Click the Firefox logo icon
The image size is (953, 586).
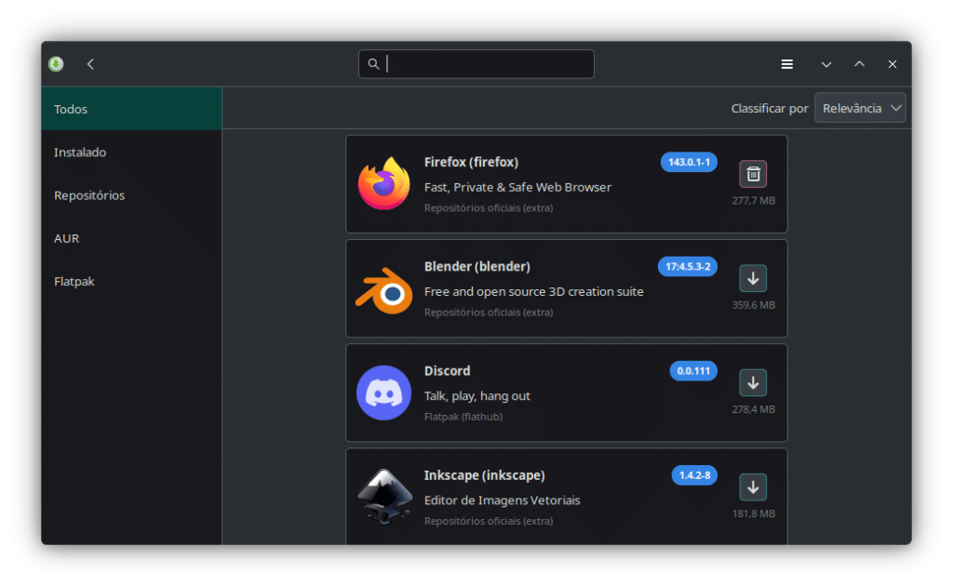pos(384,183)
